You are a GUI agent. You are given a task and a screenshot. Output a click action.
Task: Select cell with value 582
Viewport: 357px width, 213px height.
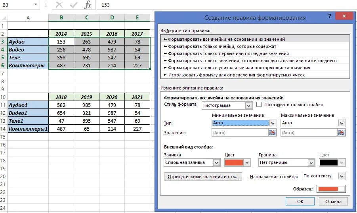click(x=61, y=105)
